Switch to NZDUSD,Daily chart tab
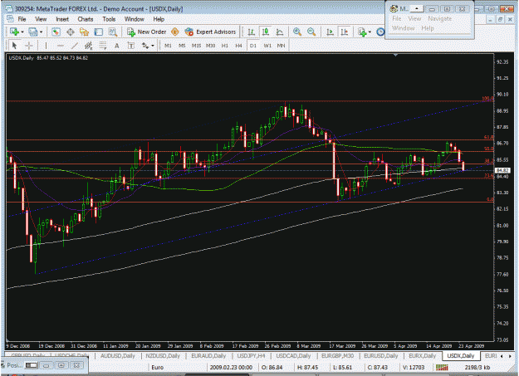Image resolution: width=519 pixels, height=376 pixels. [x=163, y=356]
